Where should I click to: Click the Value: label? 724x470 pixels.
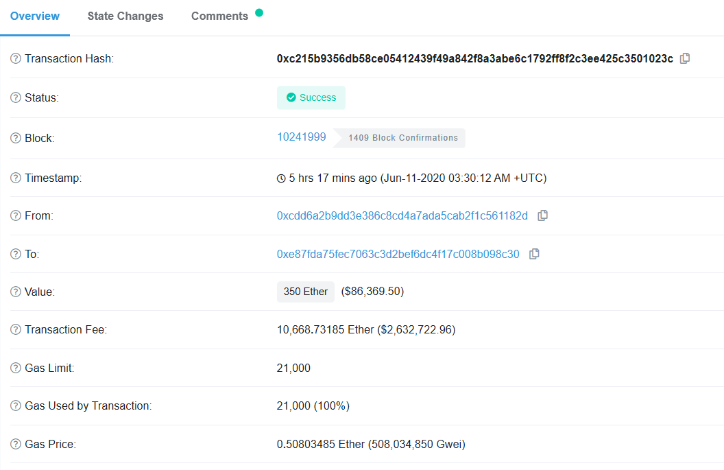[x=40, y=292]
